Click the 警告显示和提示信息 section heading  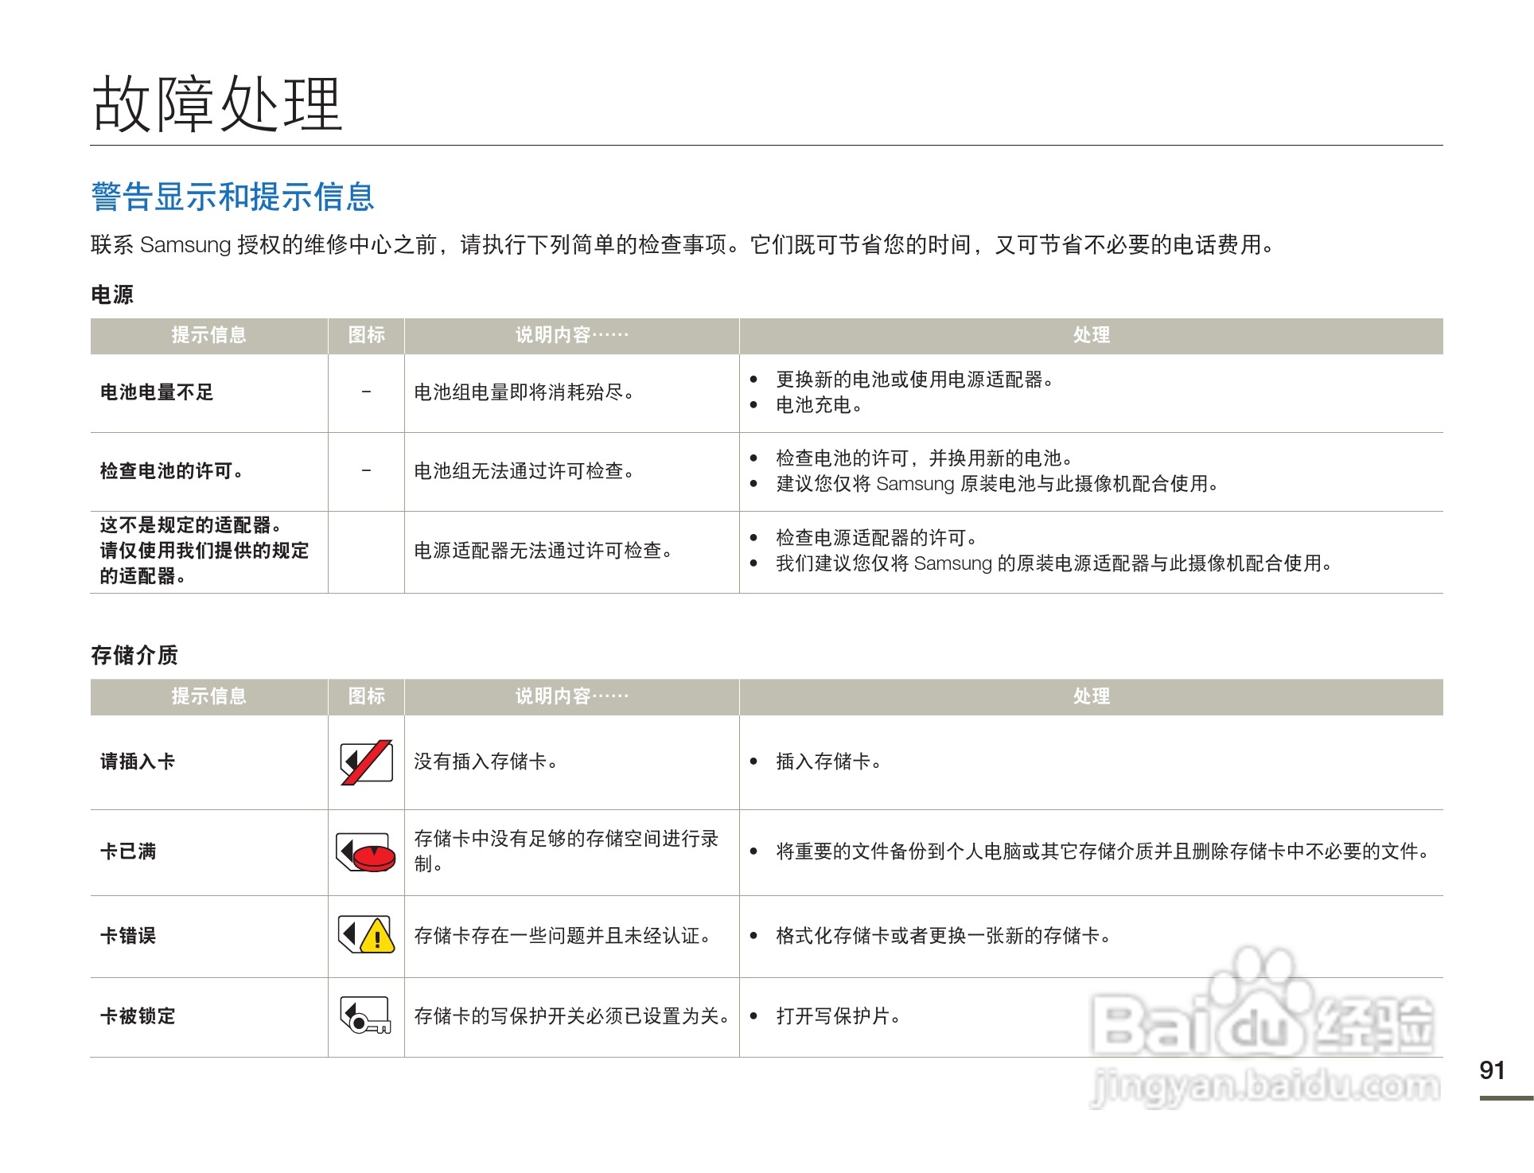point(232,197)
